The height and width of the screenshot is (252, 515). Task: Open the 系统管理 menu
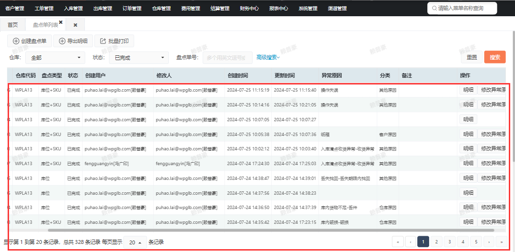[308, 9]
